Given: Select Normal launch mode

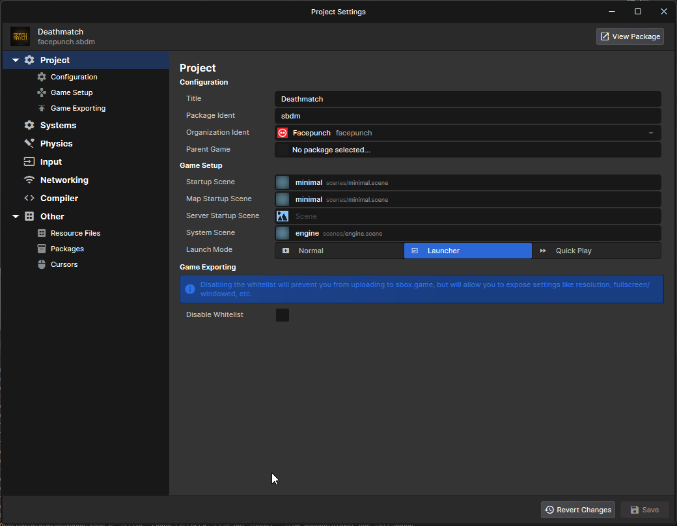Looking at the screenshot, I should [x=338, y=251].
